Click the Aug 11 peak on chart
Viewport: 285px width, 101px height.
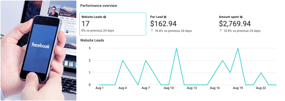tap(176, 48)
